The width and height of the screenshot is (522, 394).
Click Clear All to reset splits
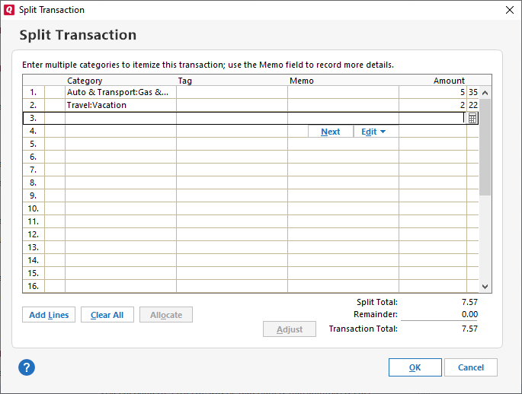[107, 315]
